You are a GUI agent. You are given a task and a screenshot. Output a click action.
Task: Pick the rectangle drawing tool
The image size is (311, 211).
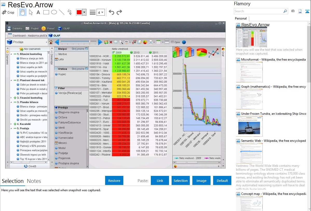click(x=46, y=12)
